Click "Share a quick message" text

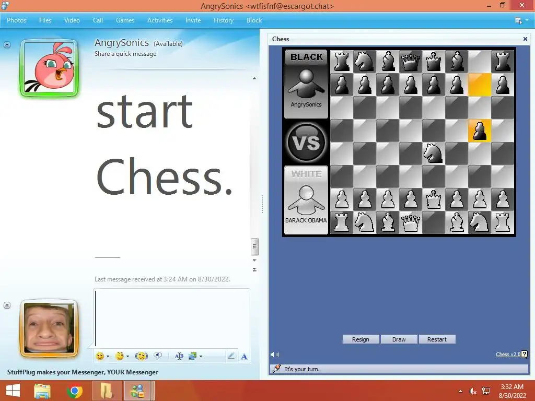point(125,54)
